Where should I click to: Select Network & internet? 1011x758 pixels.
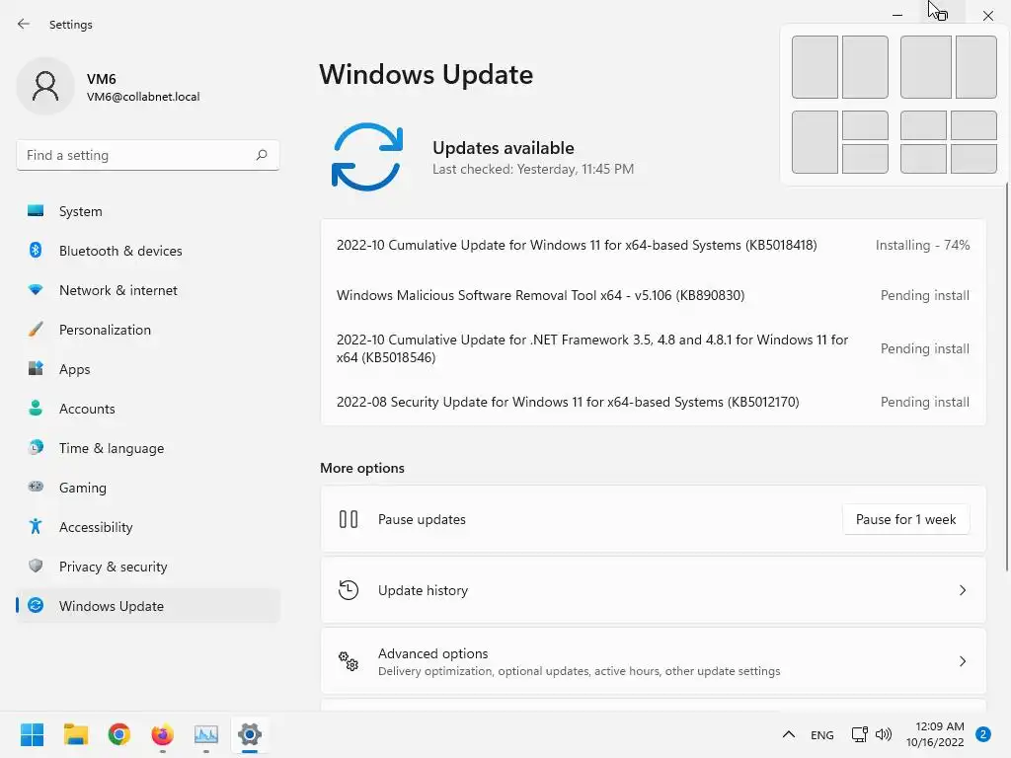(x=148, y=290)
